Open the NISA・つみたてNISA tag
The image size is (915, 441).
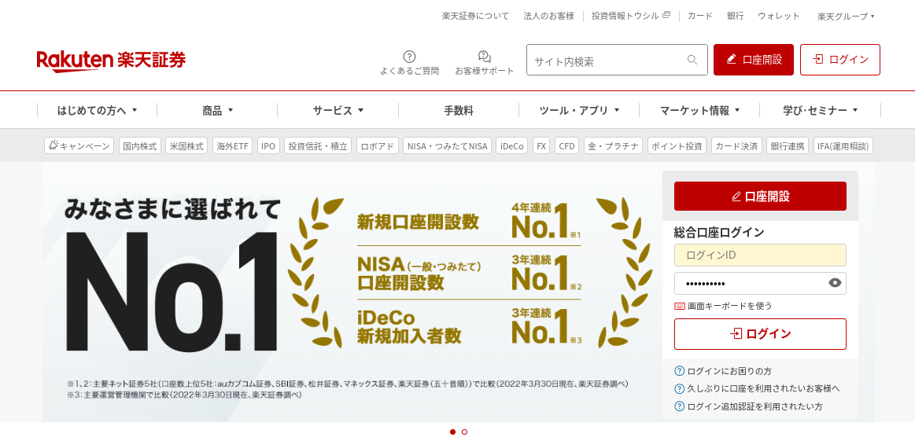tap(448, 146)
